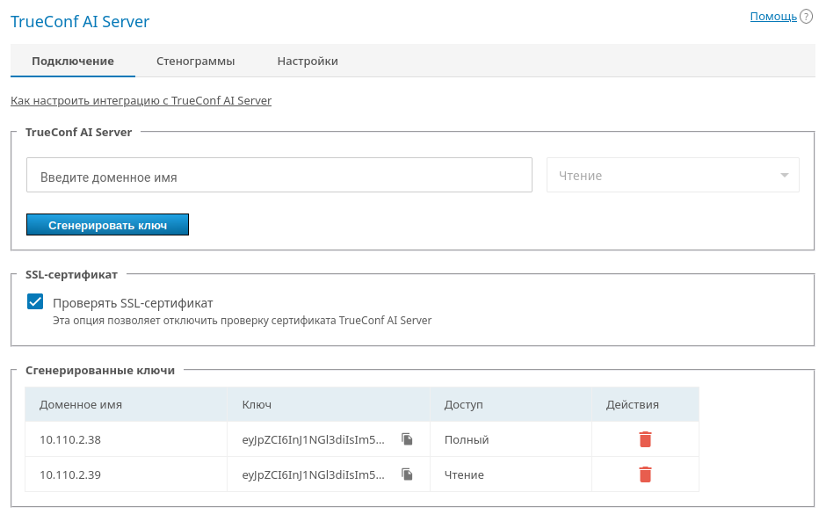Click the TrueConf AI Server page title

pyautogui.click(x=80, y=22)
